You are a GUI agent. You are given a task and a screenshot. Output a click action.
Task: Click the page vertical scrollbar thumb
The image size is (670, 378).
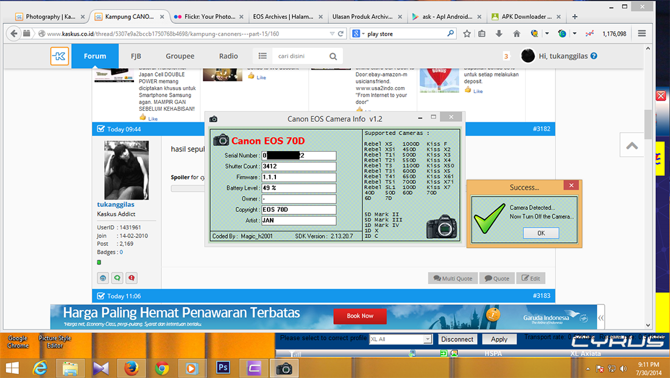648,124
